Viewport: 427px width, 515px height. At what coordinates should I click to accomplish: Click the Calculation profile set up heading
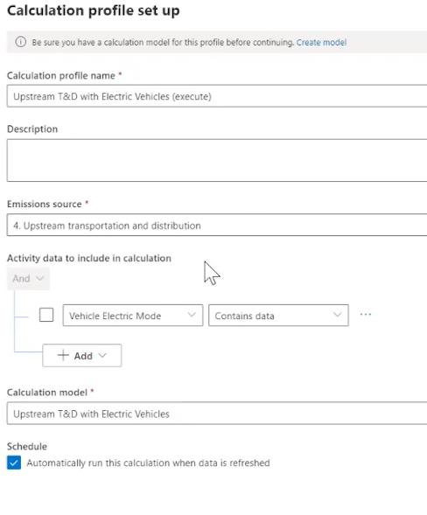[x=94, y=10]
